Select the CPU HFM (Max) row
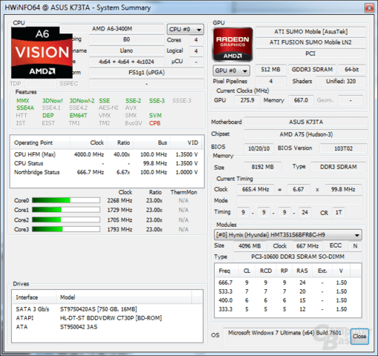378x356 pixels. coord(106,154)
